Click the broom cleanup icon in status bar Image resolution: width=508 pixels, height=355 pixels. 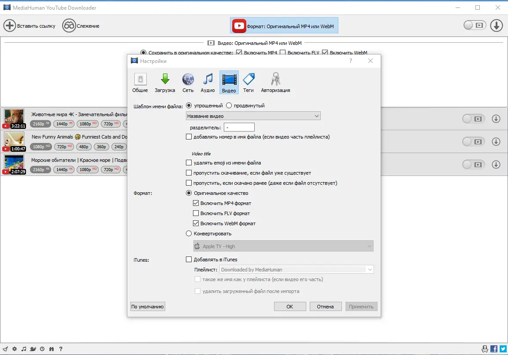(5, 349)
